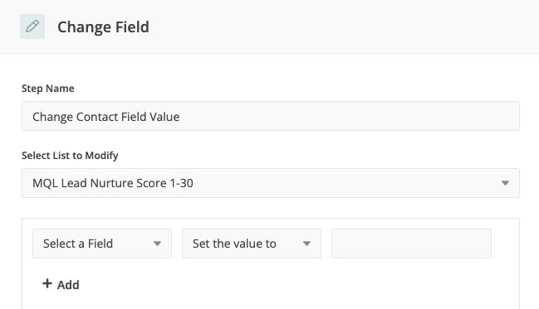Click the pencil edit icon in header
This screenshot has width=539, height=309.
[32, 27]
